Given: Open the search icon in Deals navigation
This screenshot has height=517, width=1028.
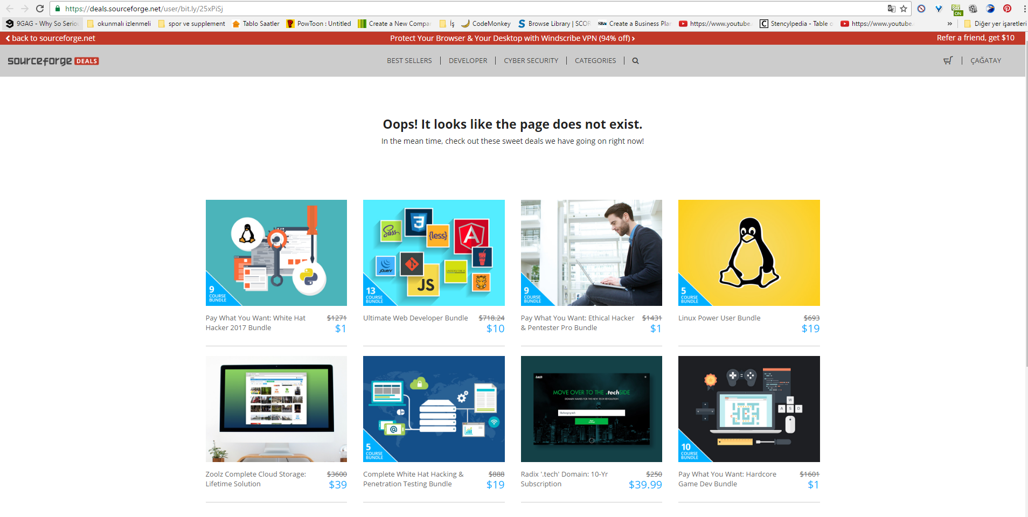Looking at the screenshot, I should (x=635, y=61).
